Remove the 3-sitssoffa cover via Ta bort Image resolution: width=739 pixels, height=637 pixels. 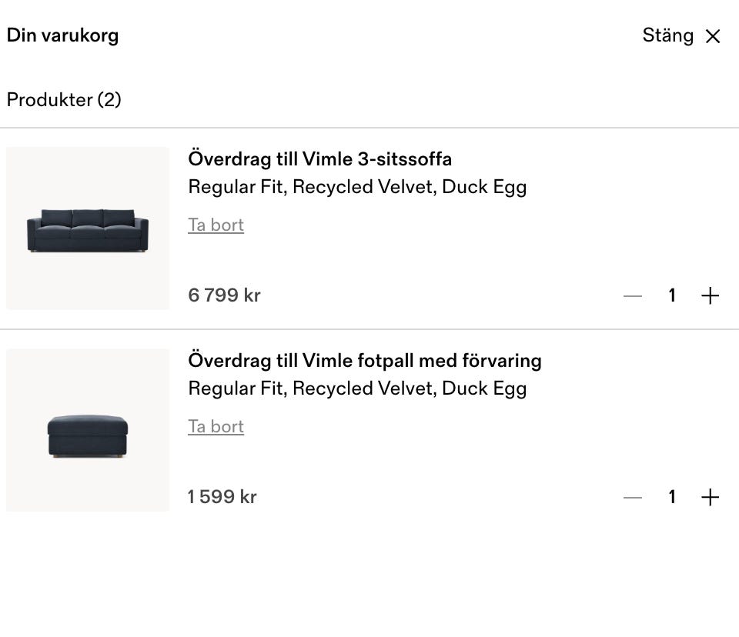click(x=216, y=225)
